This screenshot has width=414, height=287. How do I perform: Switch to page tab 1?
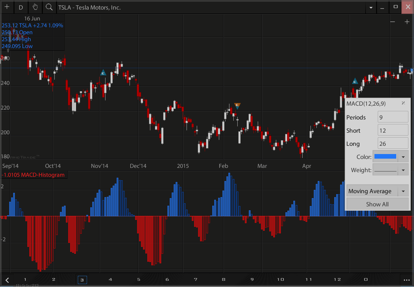[25, 279]
